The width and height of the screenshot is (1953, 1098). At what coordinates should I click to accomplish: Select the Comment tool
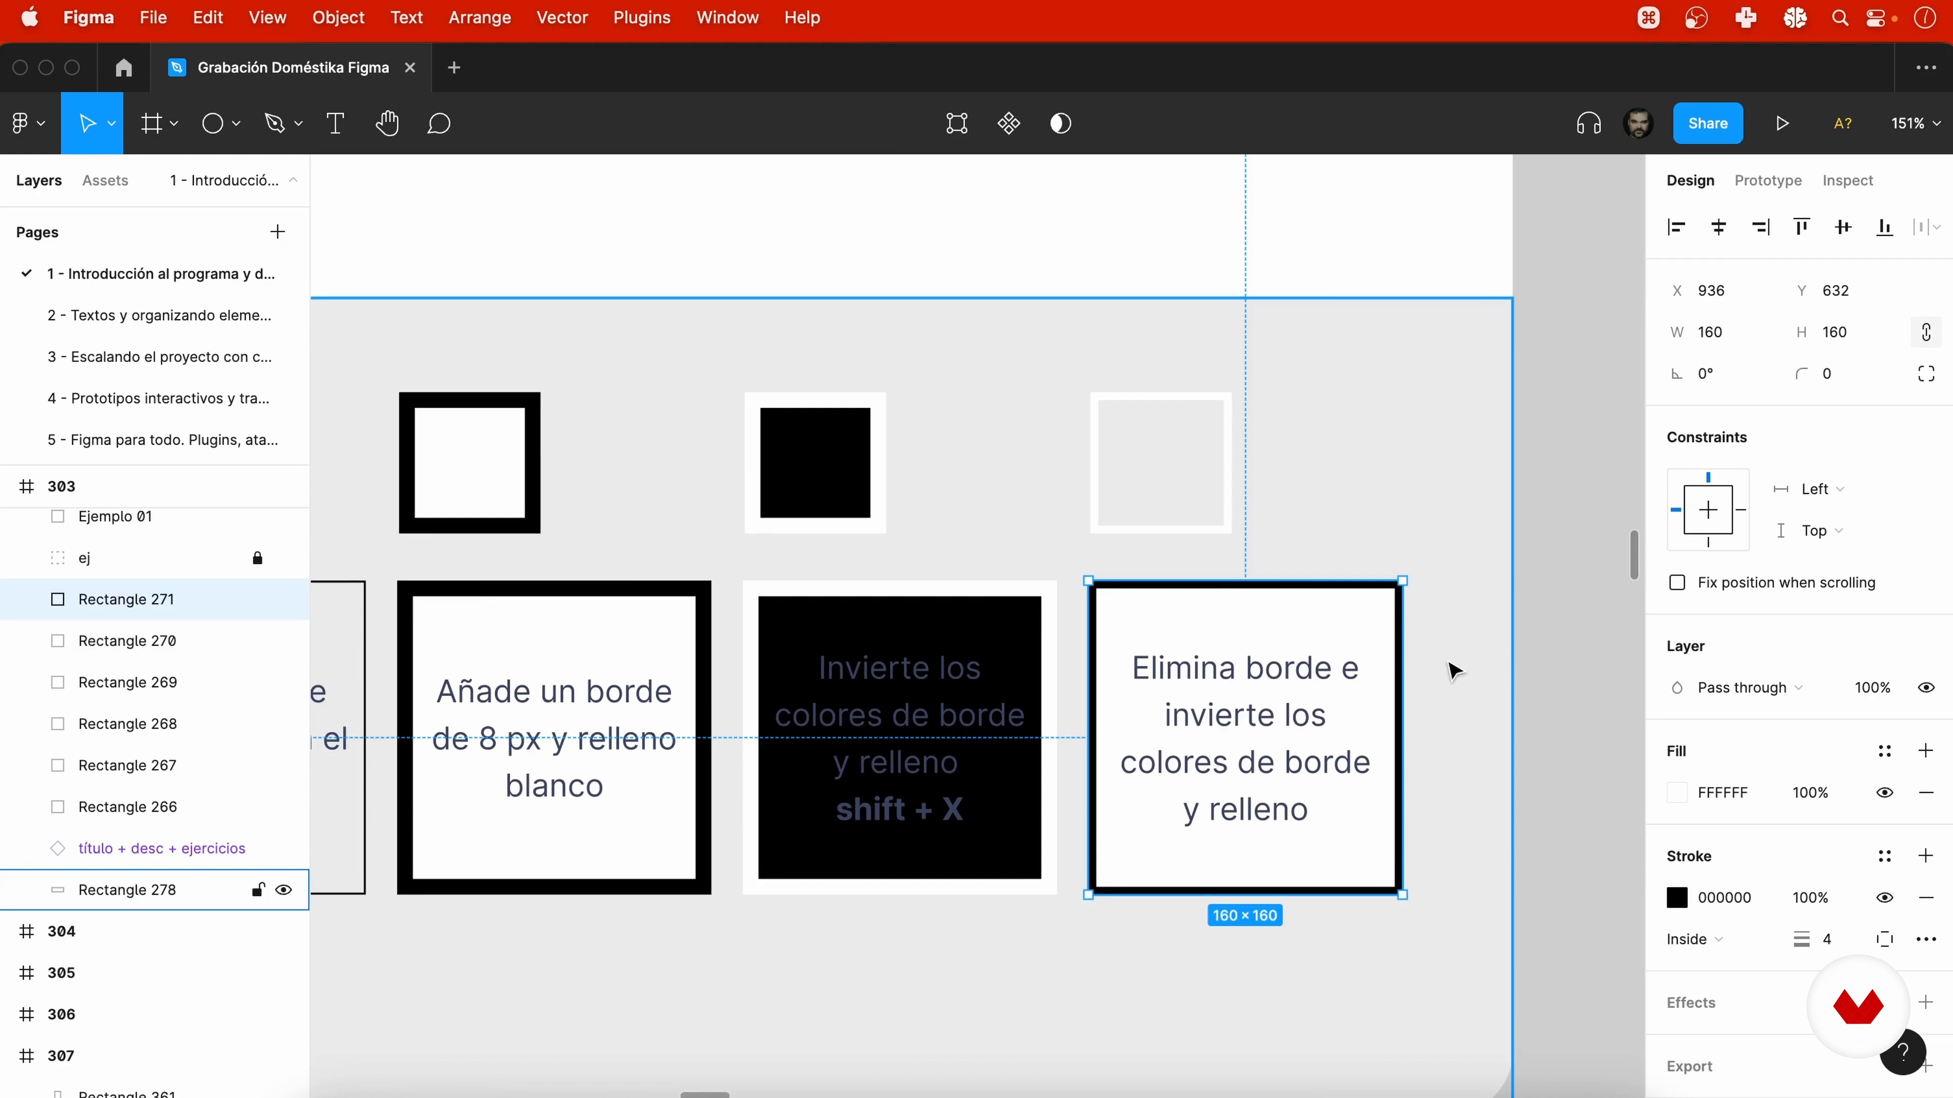[x=439, y=124]
